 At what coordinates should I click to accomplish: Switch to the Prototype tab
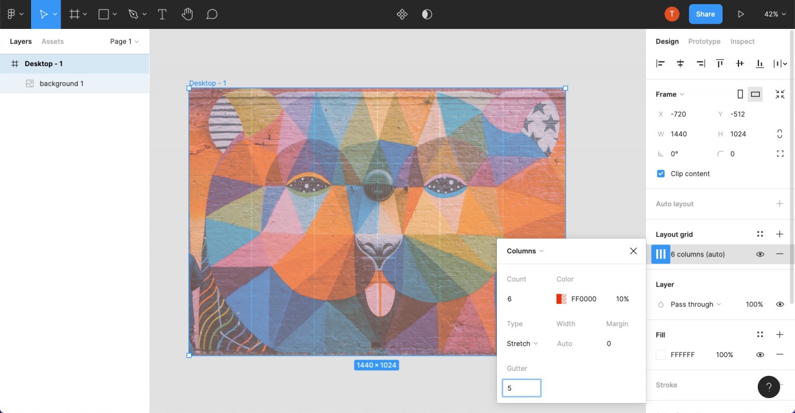704,41
